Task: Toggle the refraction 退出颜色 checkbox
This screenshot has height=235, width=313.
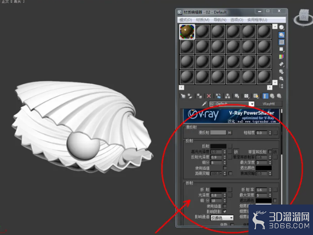Action: 275,200
